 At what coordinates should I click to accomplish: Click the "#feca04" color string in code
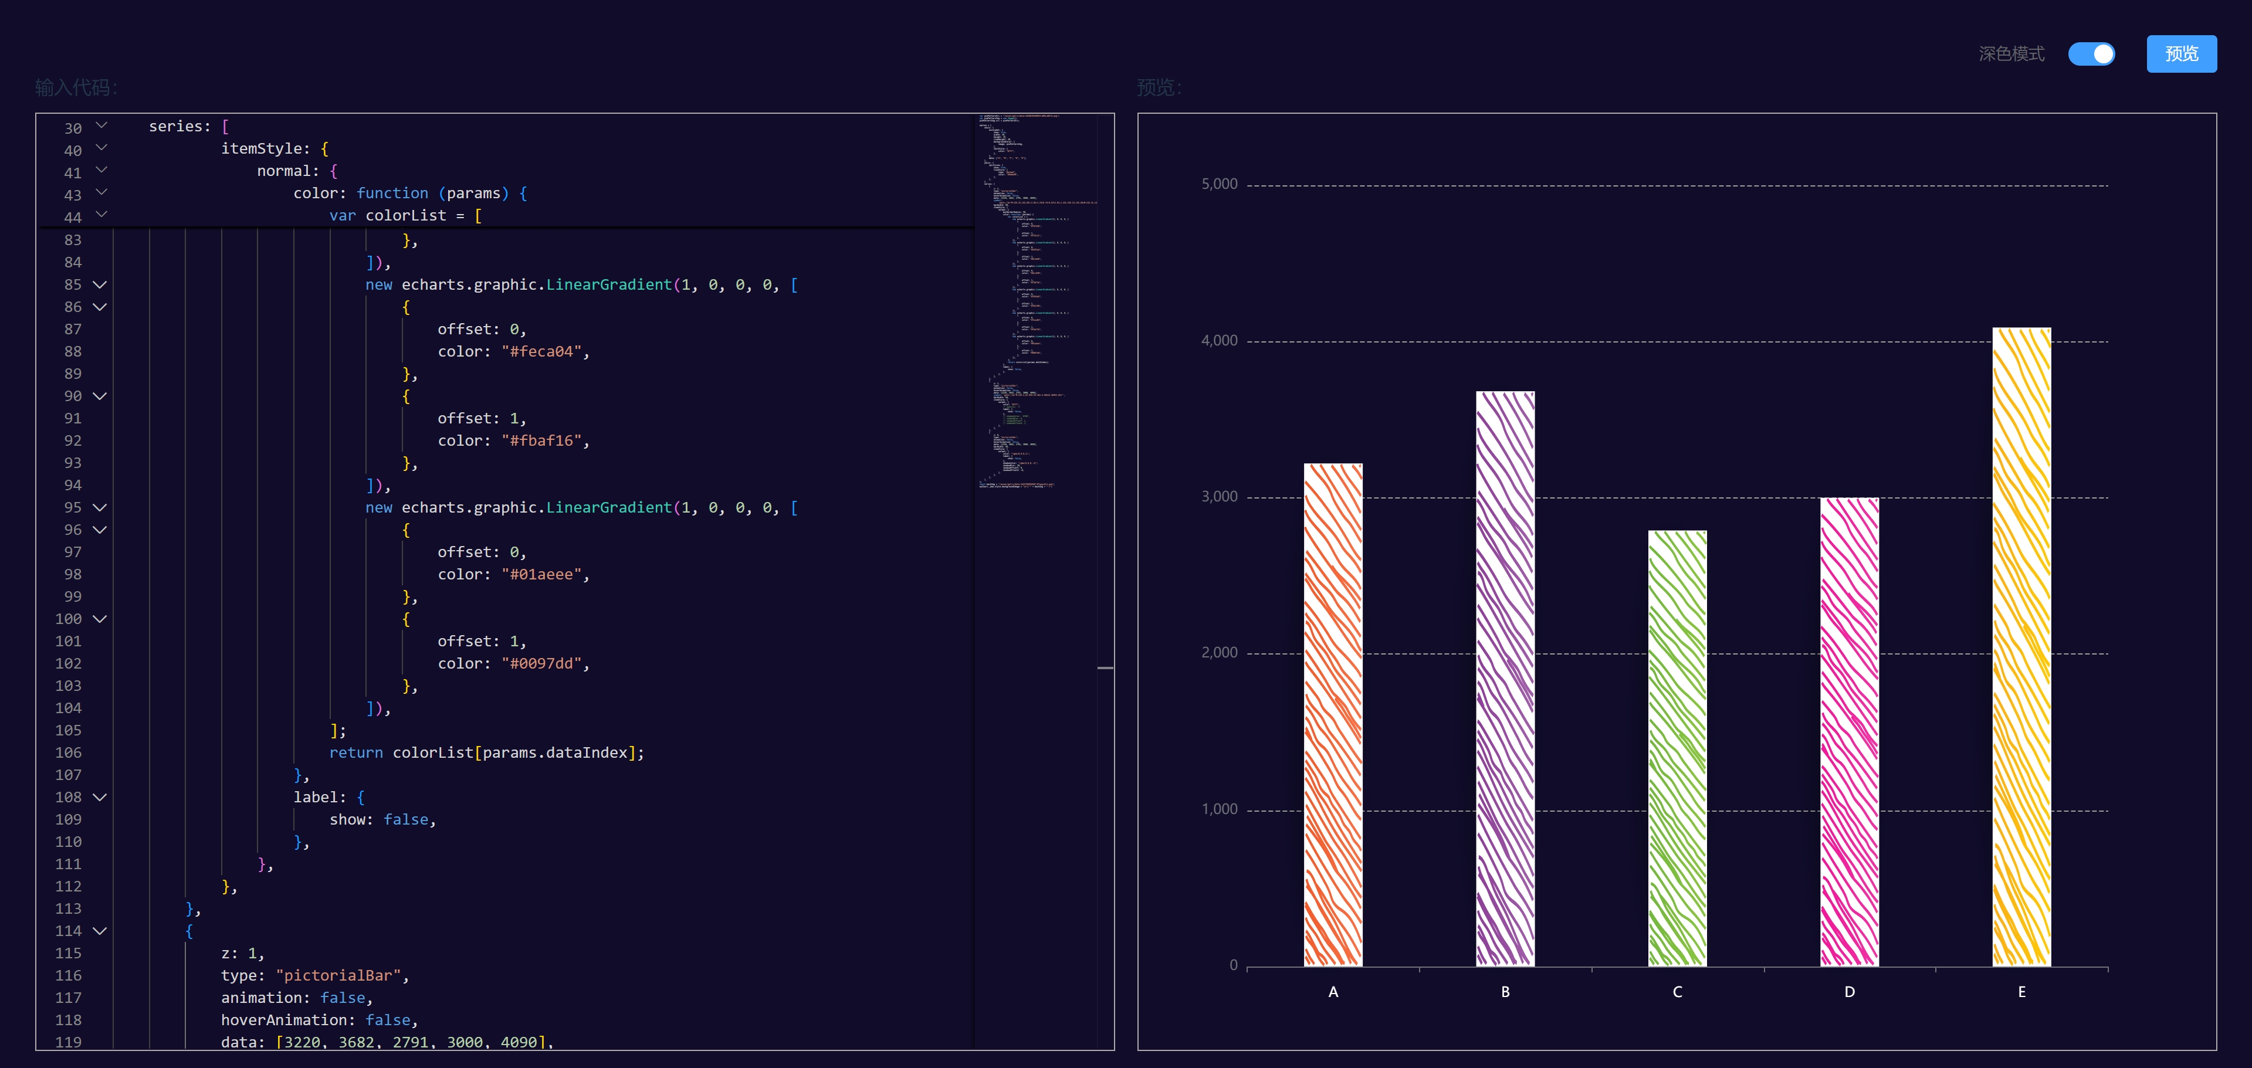(x=541, y=351)
